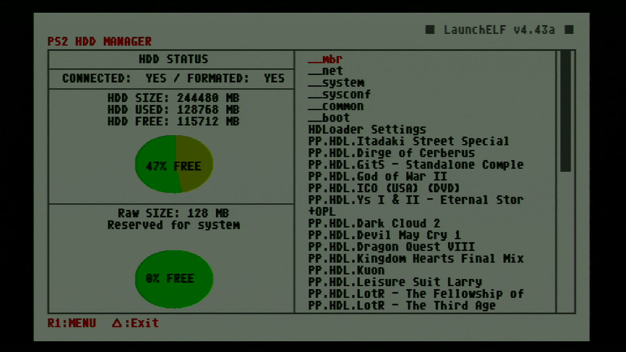Viewport: 626px width, 352px height.
Task: Click the LaunchELF v4.43a label
Action: [x=499, y=30]
